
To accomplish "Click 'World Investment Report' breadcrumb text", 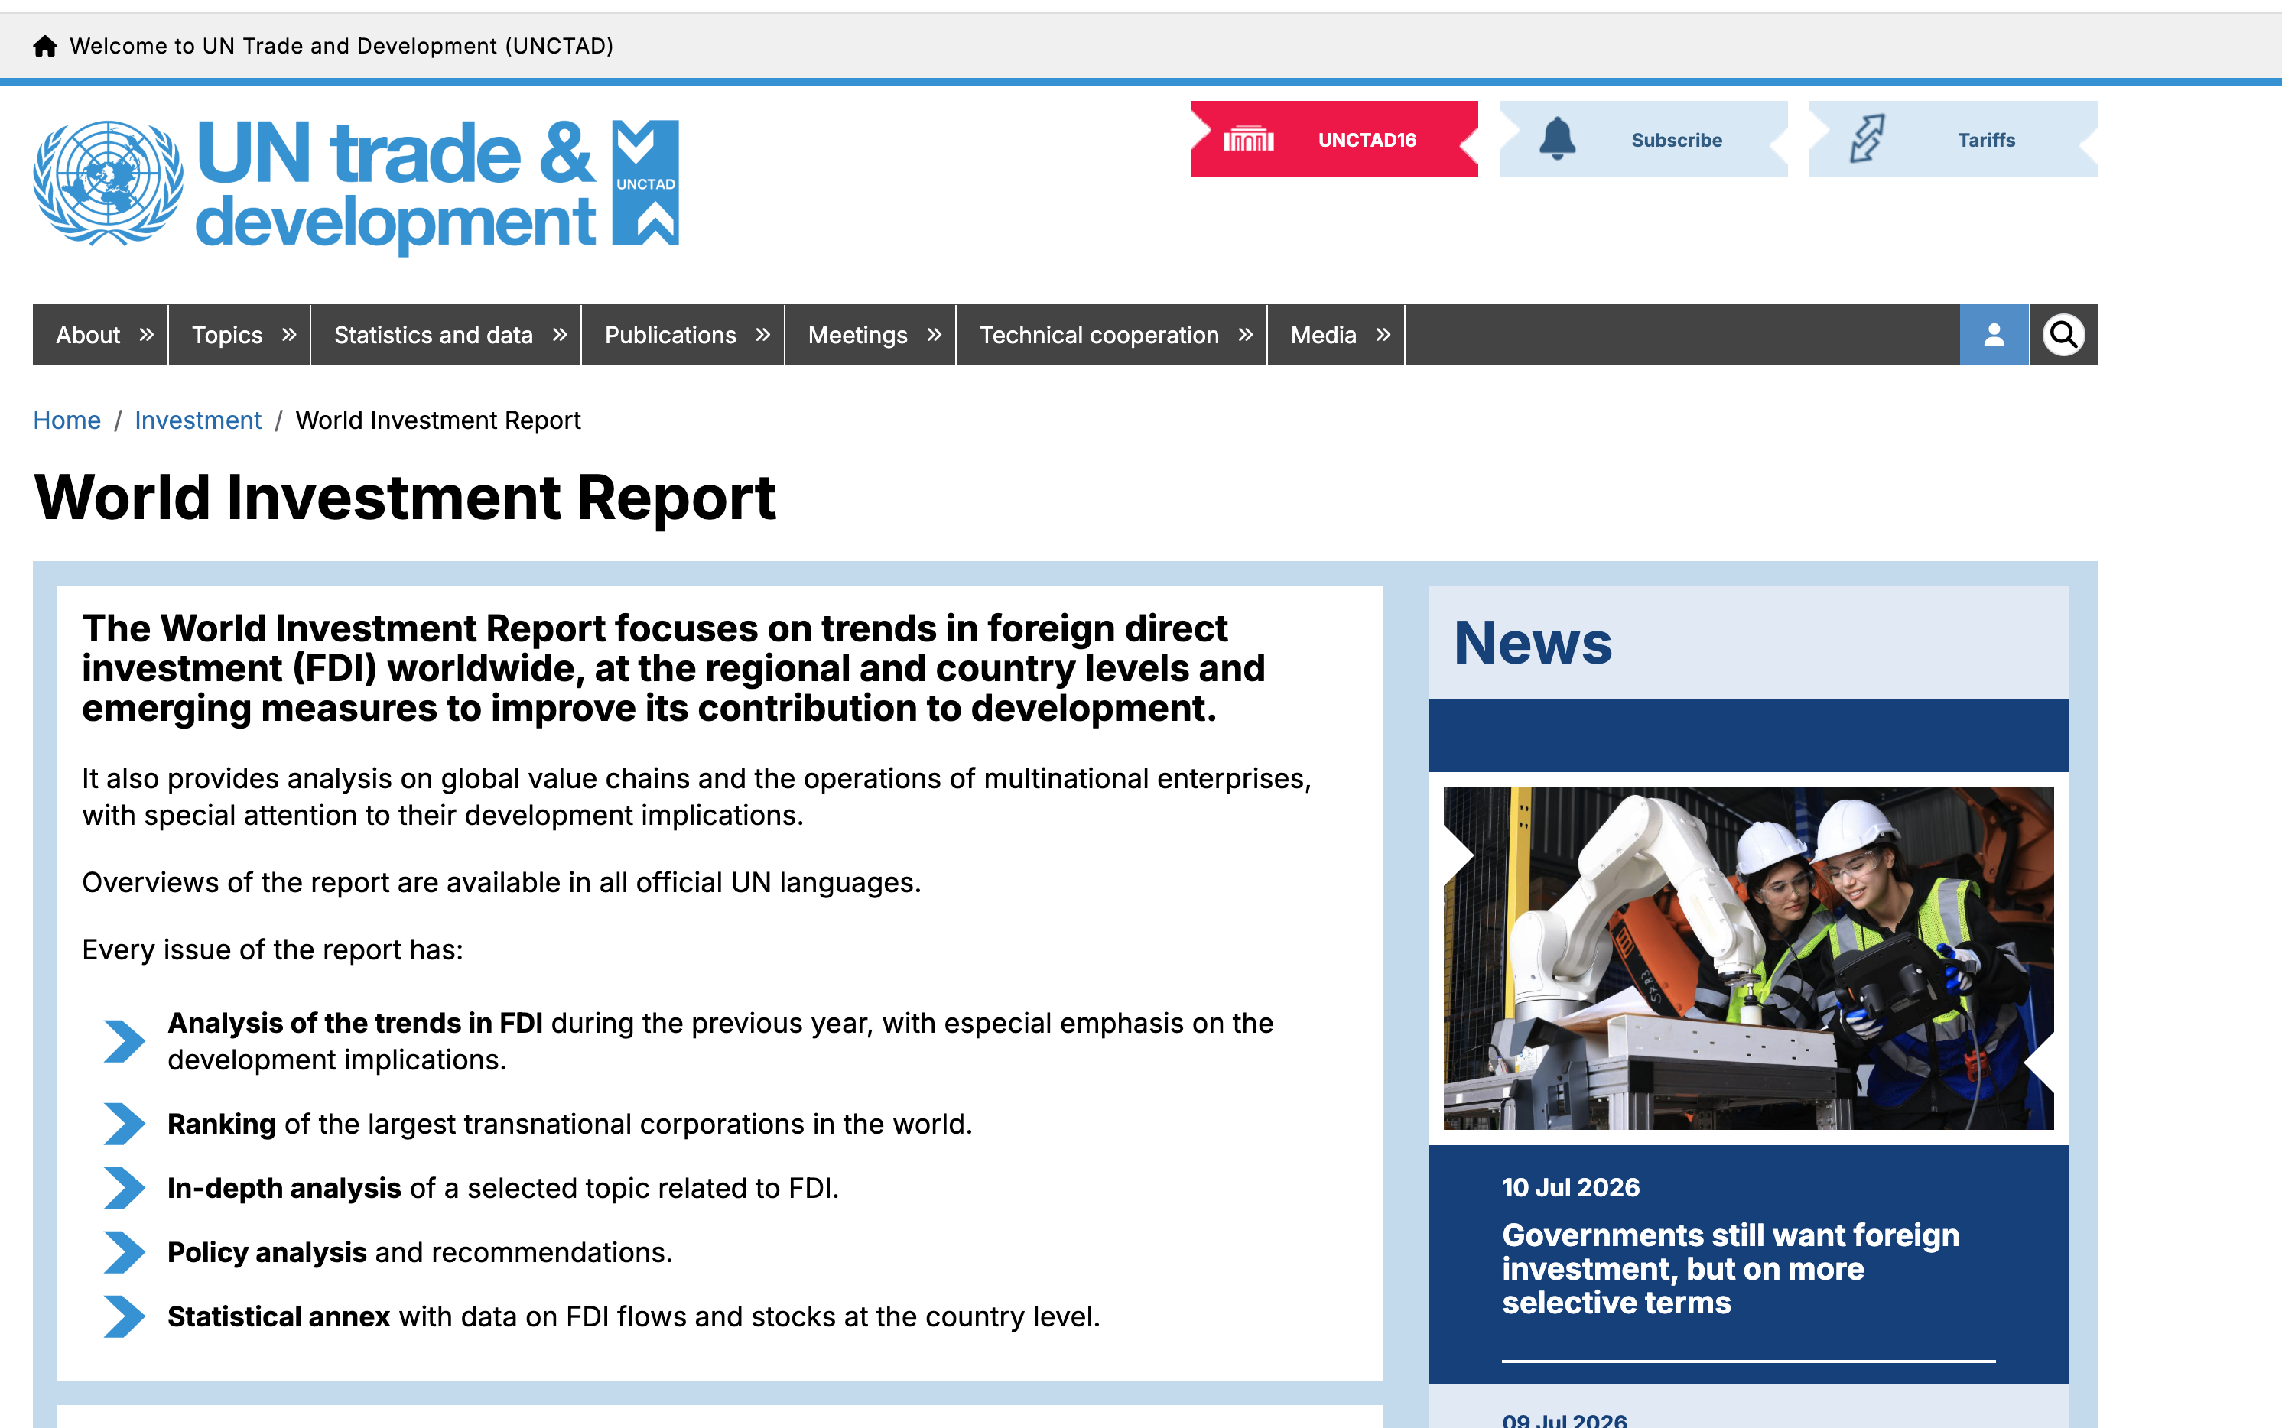I will click(x=438, y=420).
